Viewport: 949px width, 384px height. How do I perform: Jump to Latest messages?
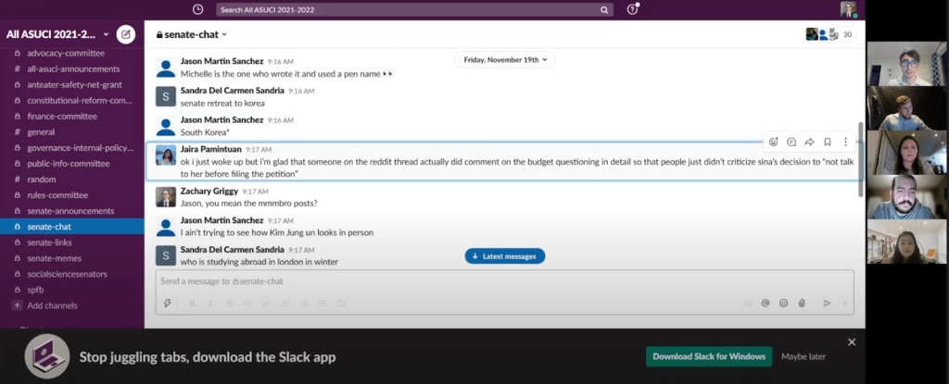(x=504, y=256)
